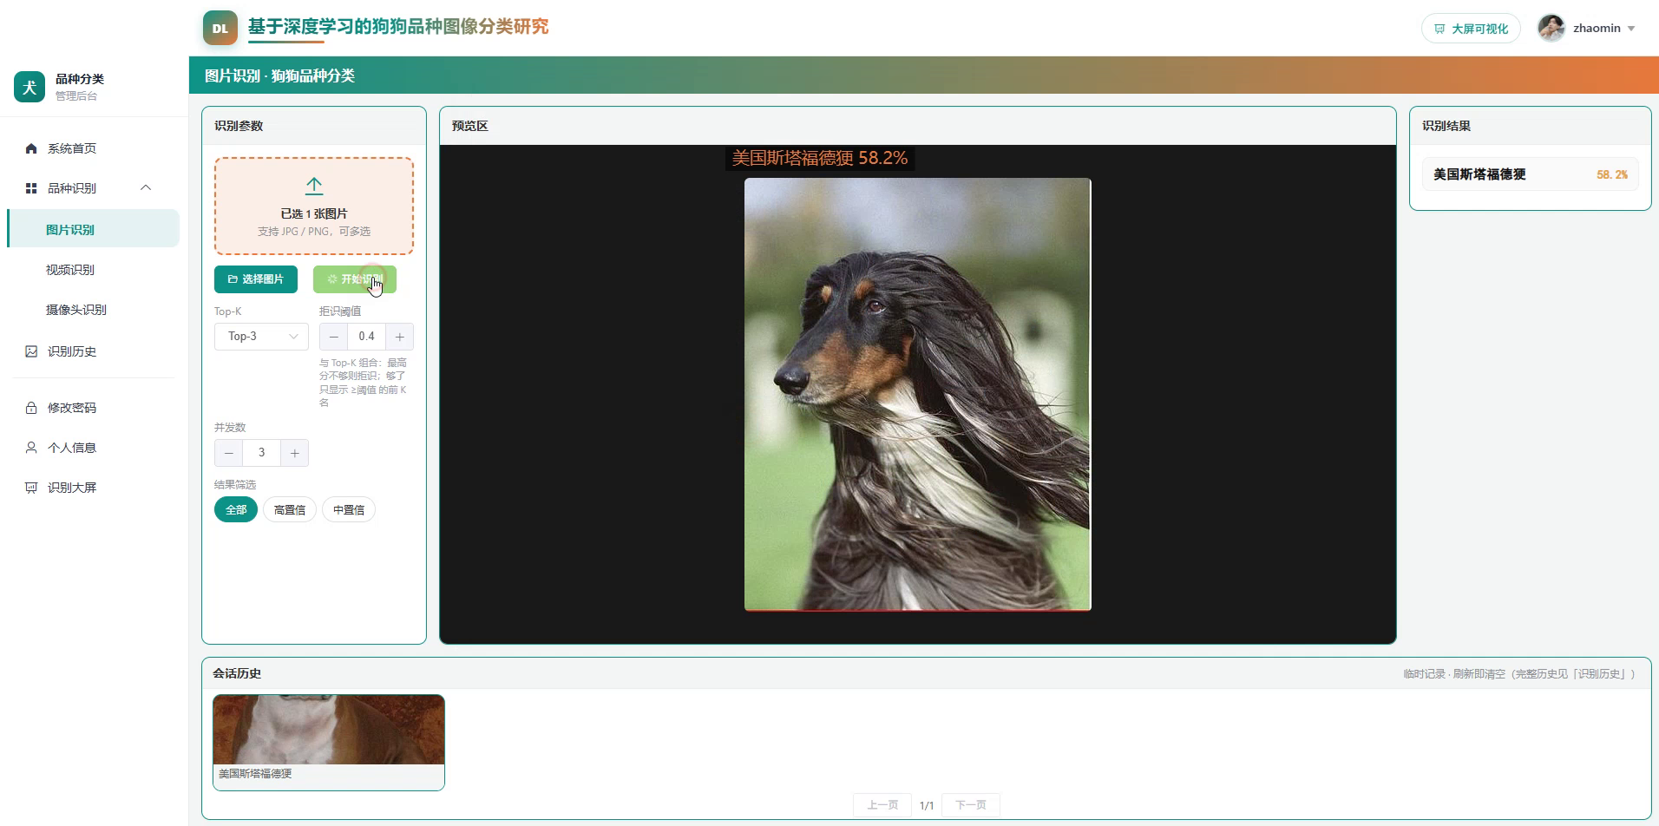
Task: Click the 已选 1 张图片 upload drop zone
Action: pos(314,206)
